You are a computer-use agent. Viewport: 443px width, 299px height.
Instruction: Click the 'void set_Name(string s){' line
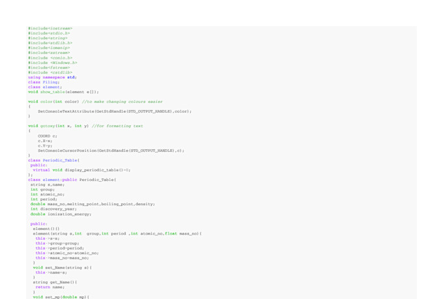(62, 268)
